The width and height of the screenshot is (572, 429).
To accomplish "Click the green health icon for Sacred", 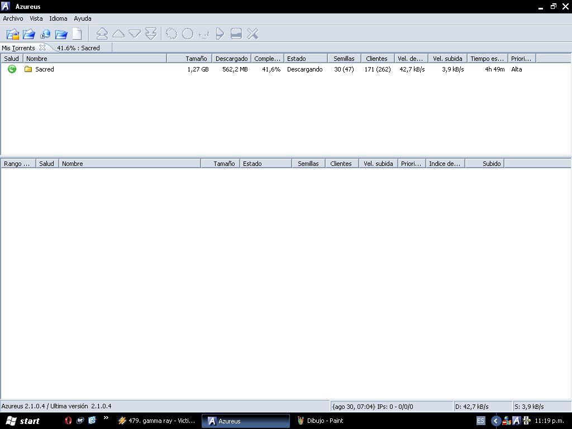I will click(x=12, y=69).
